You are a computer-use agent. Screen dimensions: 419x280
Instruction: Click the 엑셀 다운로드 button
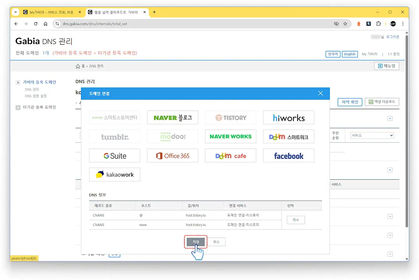(382, 102)
